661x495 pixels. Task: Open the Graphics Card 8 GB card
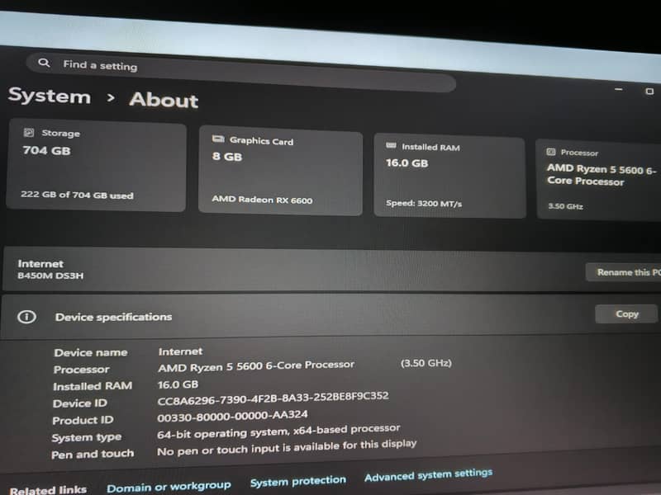[x=280, y=171]
